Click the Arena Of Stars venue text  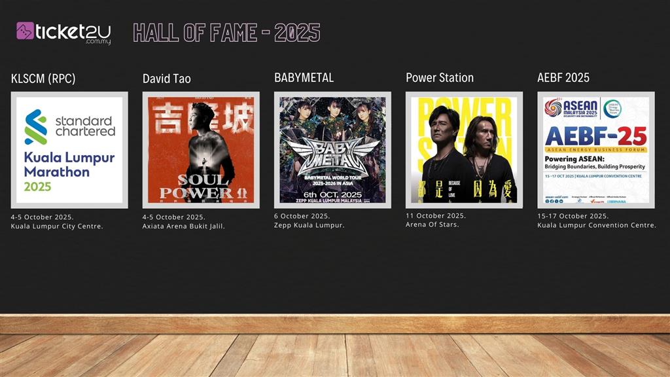coord(432,224)
